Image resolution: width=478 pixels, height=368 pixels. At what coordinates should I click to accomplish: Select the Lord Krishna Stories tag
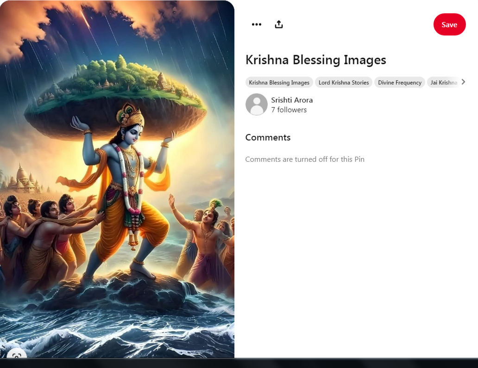pyautogui.click(x=344, y=82)
